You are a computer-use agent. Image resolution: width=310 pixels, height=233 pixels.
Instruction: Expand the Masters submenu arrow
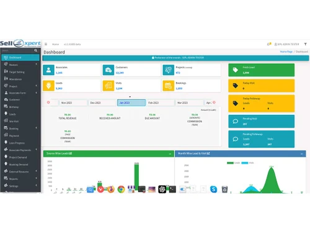[x=37, y=64]
